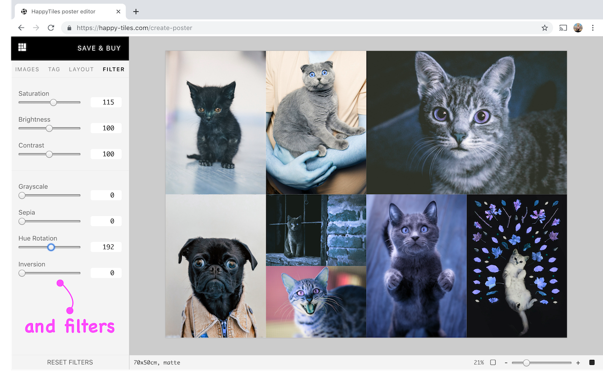Click the browser address bar

tap(190, 28)
